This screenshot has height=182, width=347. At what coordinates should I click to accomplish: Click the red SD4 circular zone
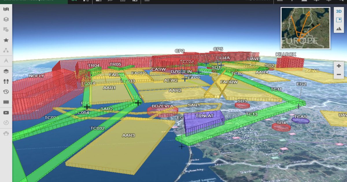281,127
